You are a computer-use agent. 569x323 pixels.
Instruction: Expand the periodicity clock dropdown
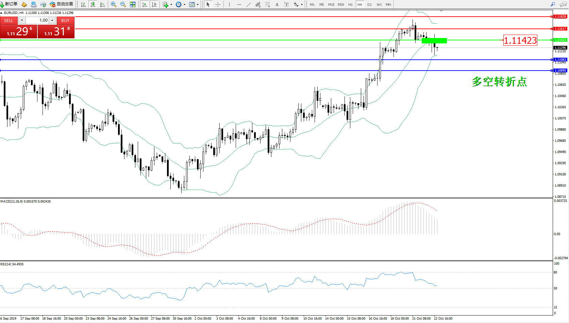coord(185,4)
